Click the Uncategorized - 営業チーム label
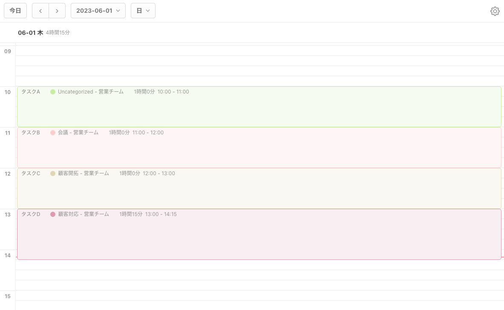The image size is (504, 310). pyautogui.click(x=91, y=92)
